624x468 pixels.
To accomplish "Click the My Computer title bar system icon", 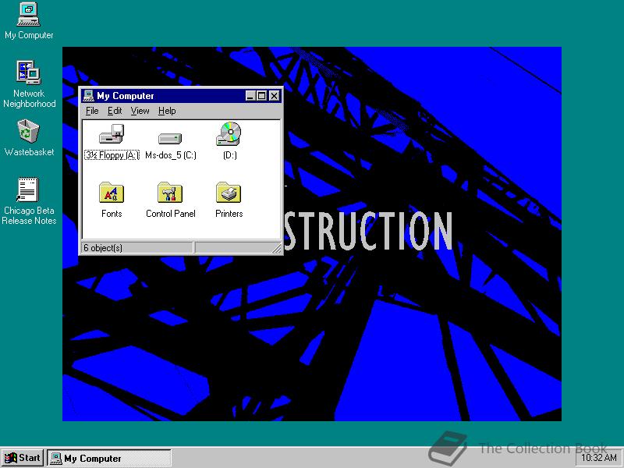I will (x=88, y=95).
